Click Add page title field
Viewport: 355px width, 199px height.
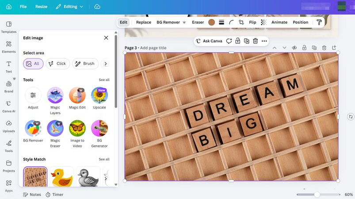pyautogui.click(x=153, y=48)
